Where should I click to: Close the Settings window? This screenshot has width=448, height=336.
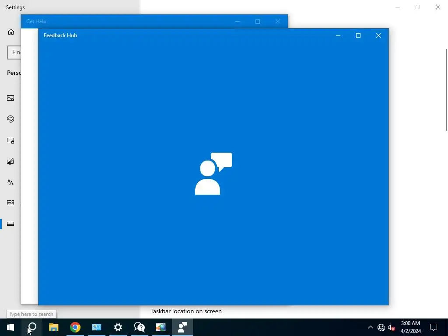[437, 7]
